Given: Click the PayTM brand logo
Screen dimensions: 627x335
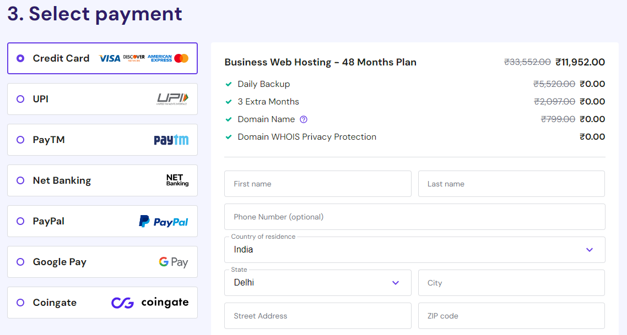Looking at the screenshot, I should 170,139.
